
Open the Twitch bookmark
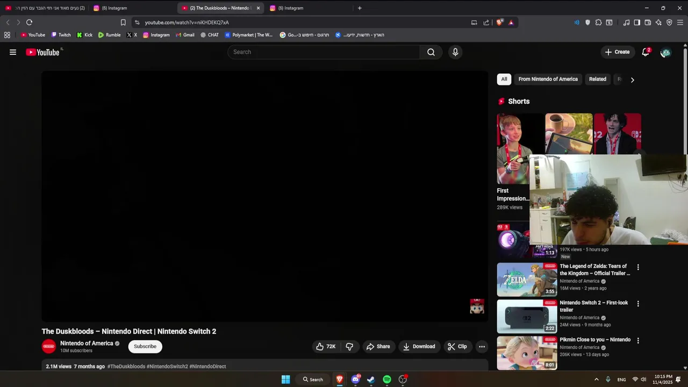61,35
